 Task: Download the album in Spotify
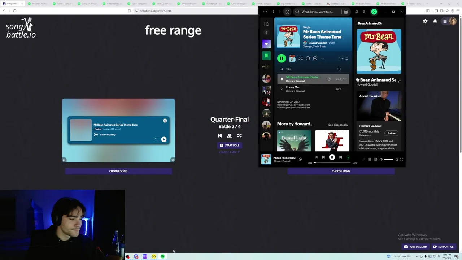click(315, 58)
